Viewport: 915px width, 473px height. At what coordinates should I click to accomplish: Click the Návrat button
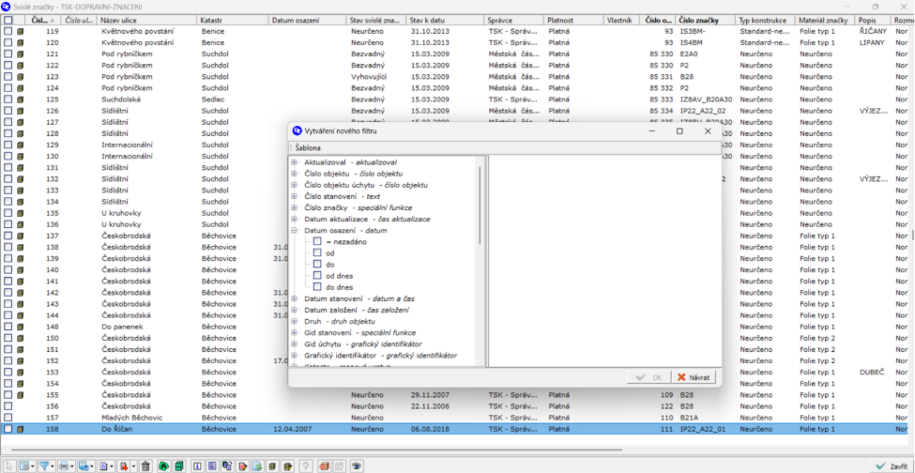point(695,377)
